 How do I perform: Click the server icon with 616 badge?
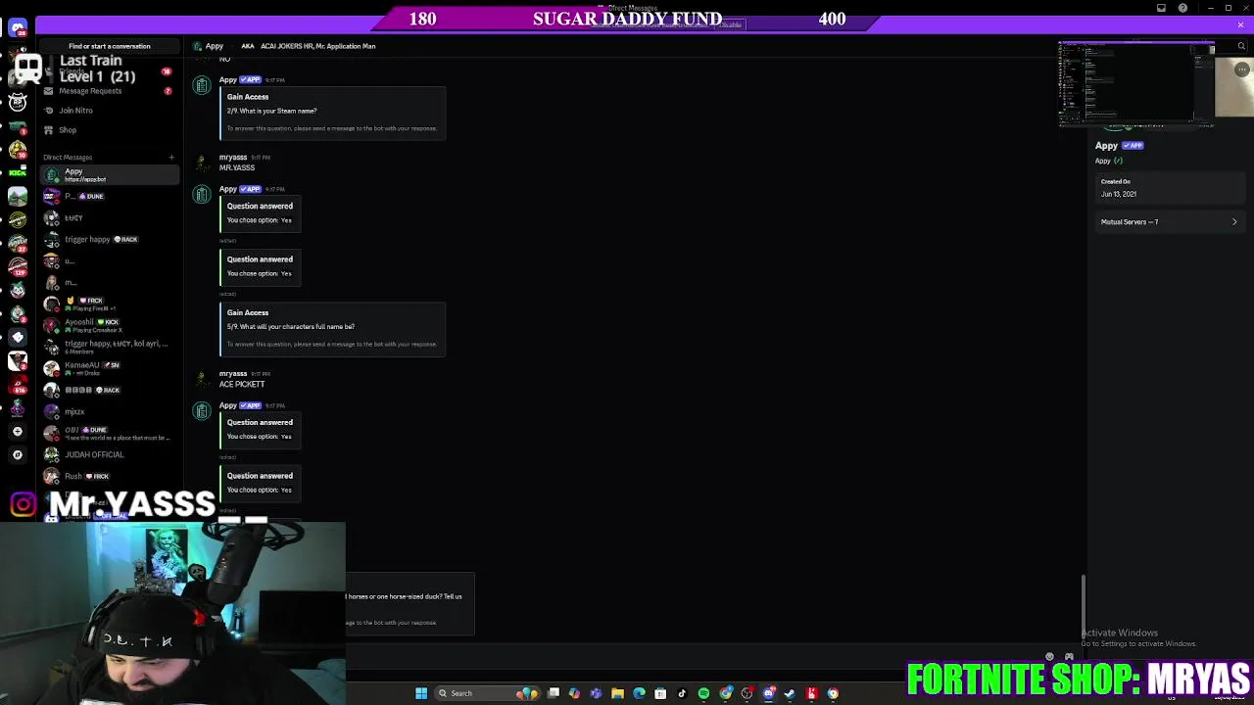18,384
